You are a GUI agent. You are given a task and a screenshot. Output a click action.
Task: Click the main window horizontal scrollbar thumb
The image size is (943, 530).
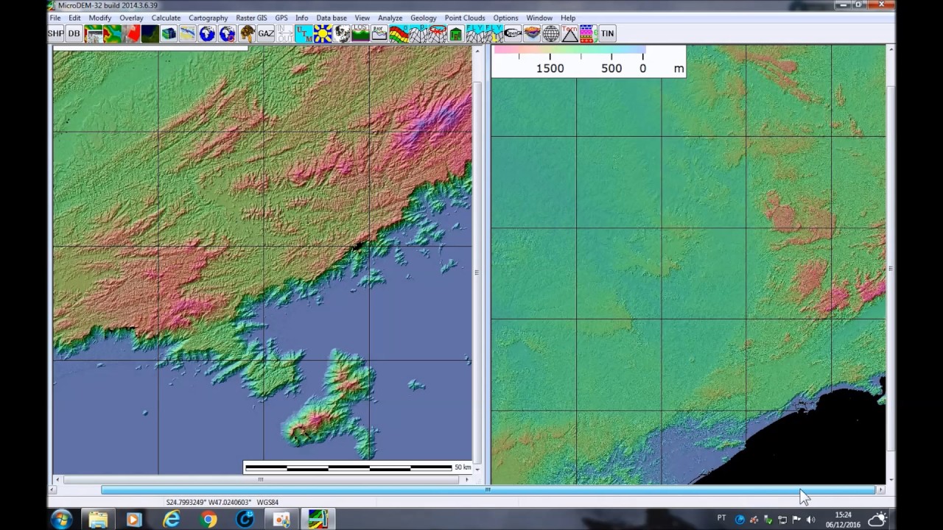tap(488, 490)
